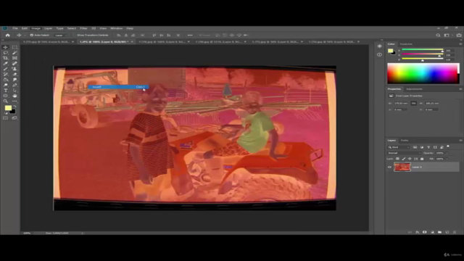
Task: Open the Window menu
Action: coord(116,28)
